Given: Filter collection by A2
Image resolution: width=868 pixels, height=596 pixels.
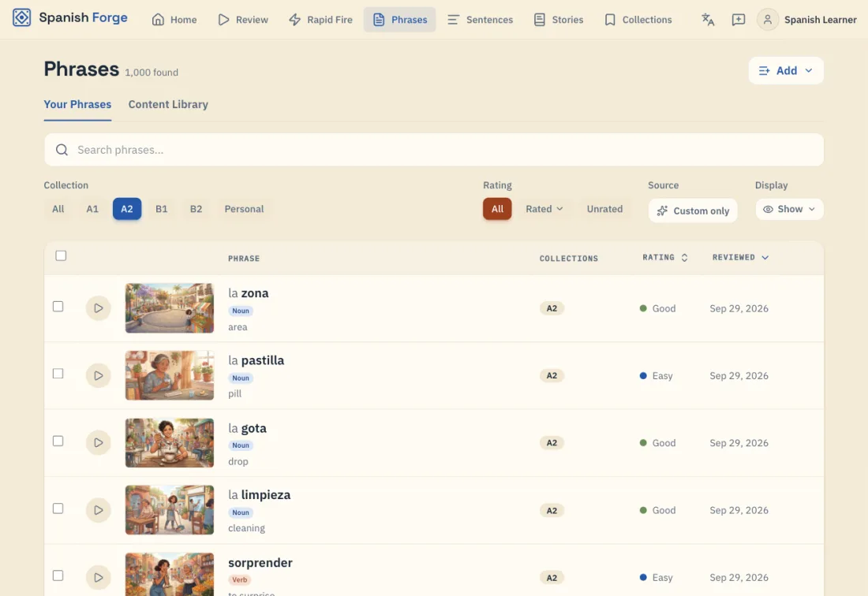Looking at the screenshot, I should (x=127, y=209).
